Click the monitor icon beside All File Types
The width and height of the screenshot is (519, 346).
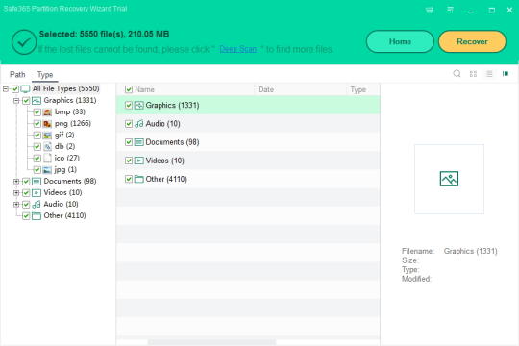(26, 89)
